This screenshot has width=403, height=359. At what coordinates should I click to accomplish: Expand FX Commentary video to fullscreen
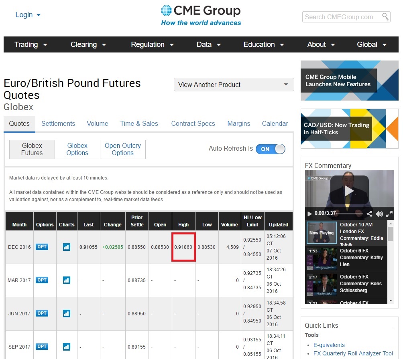pyautogui.click(x=389, y=214)
